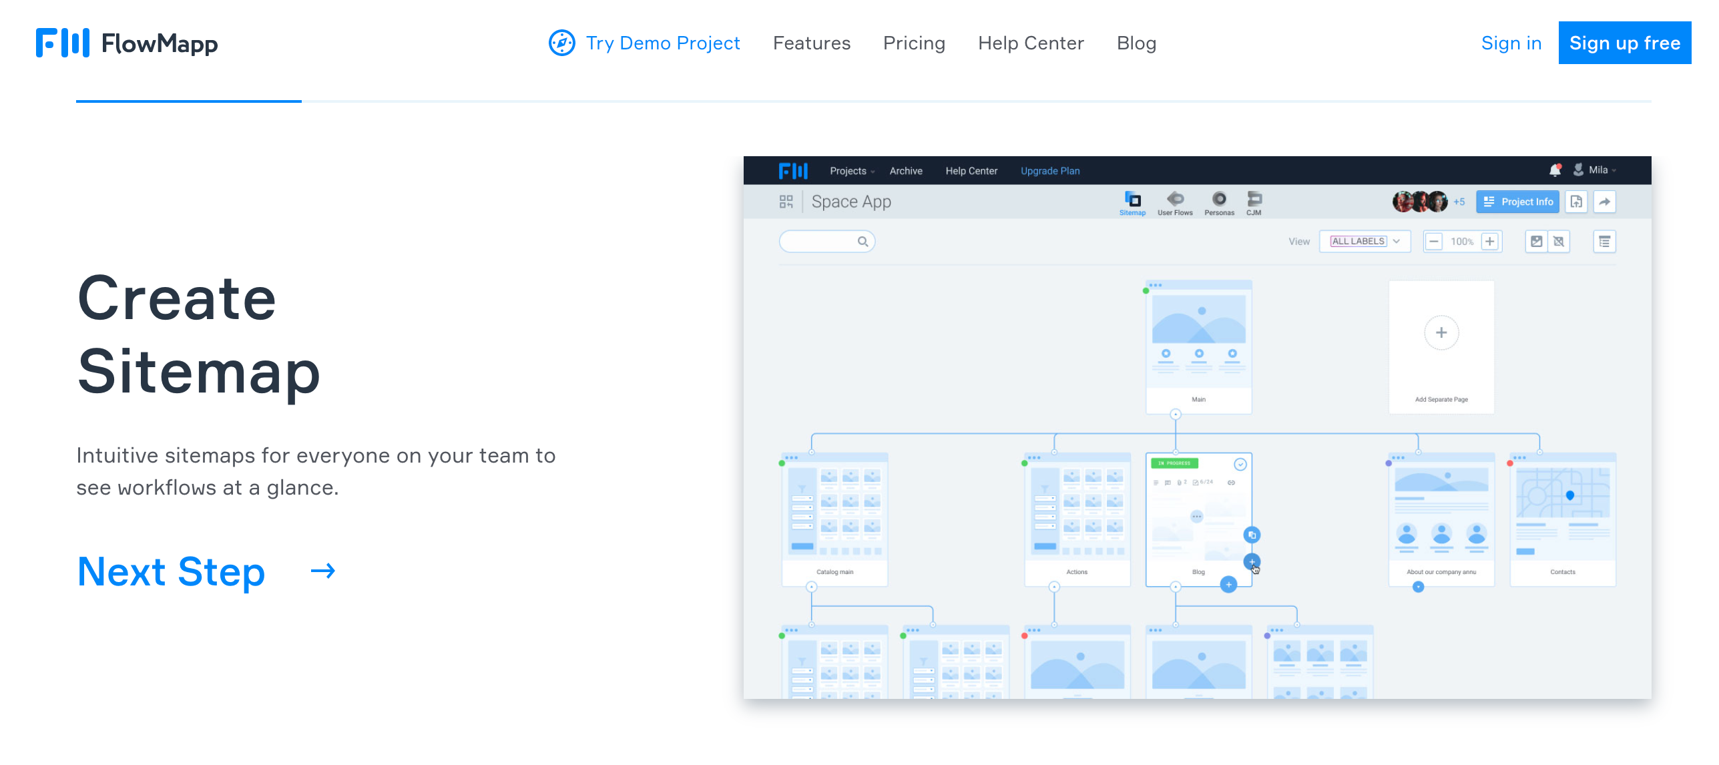The height and width of the screenshot is (765, 1719).
Task: Open the list view icon
Action: [x=1604, y=242]
